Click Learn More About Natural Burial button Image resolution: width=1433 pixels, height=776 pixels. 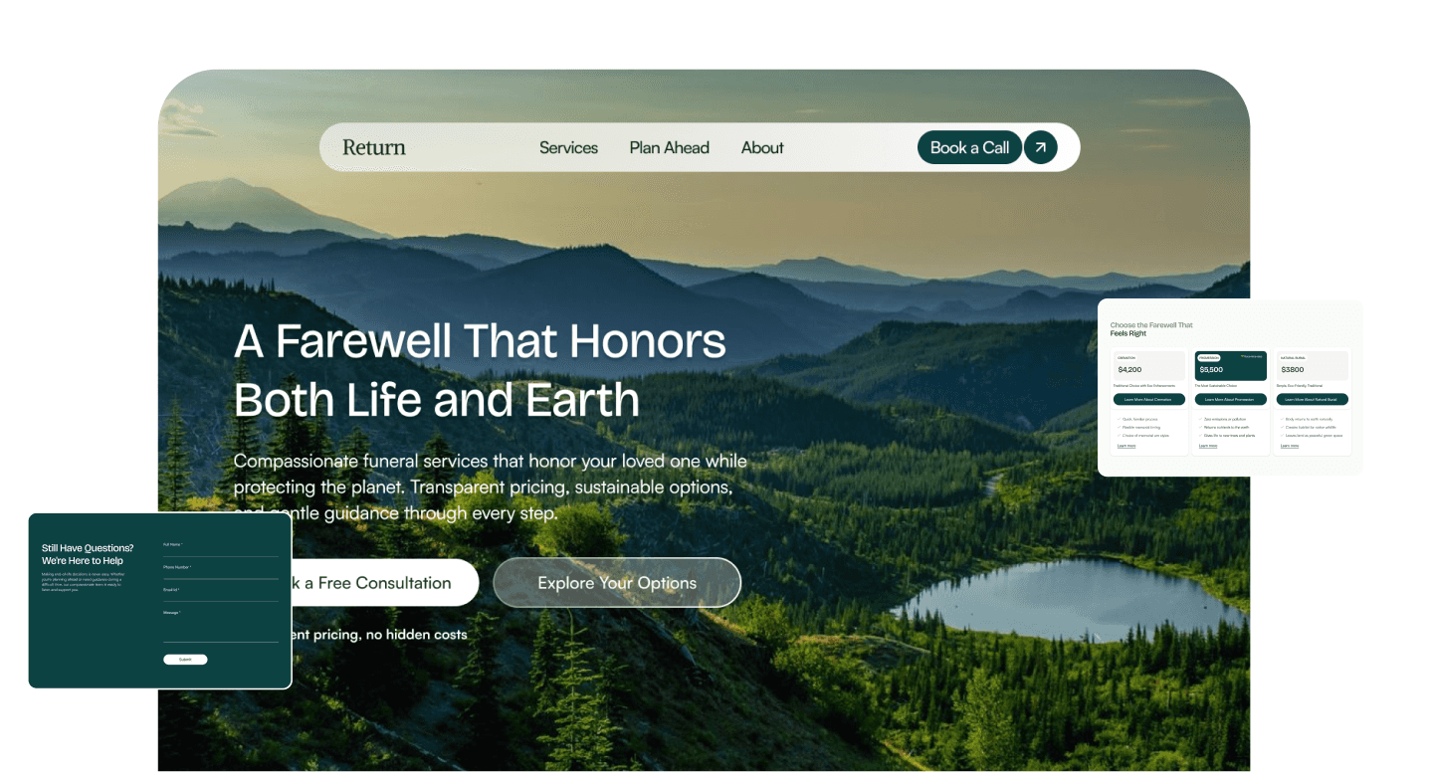(x=1313, y=399)
